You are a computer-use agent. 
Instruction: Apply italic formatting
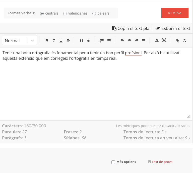54,41
